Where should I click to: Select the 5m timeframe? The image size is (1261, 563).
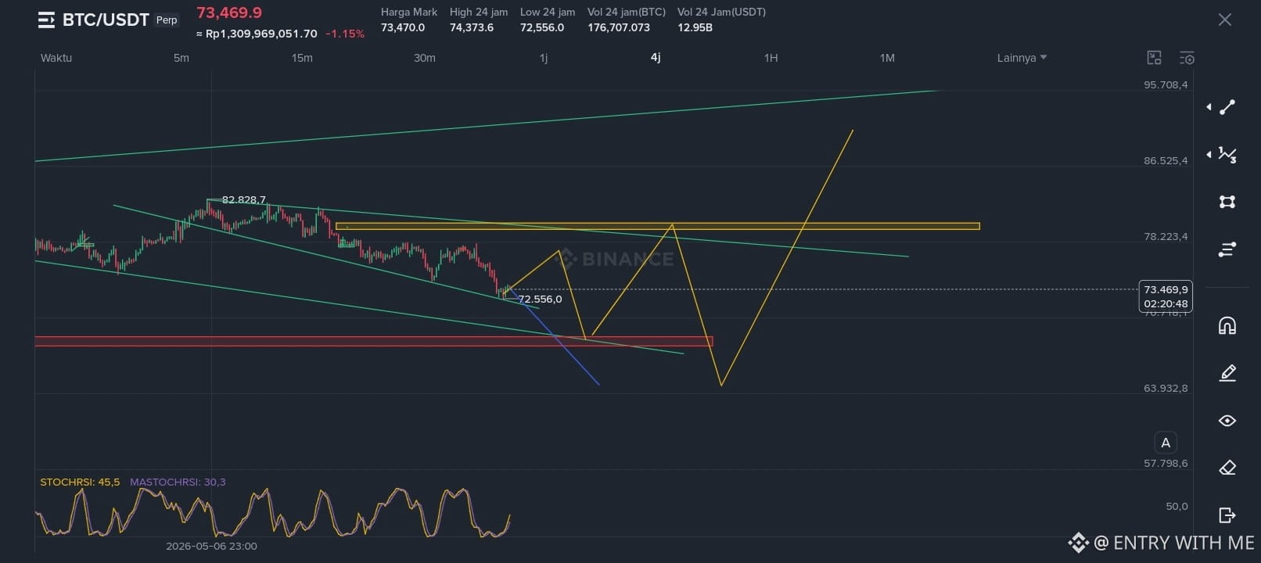(x=181, y=58)
